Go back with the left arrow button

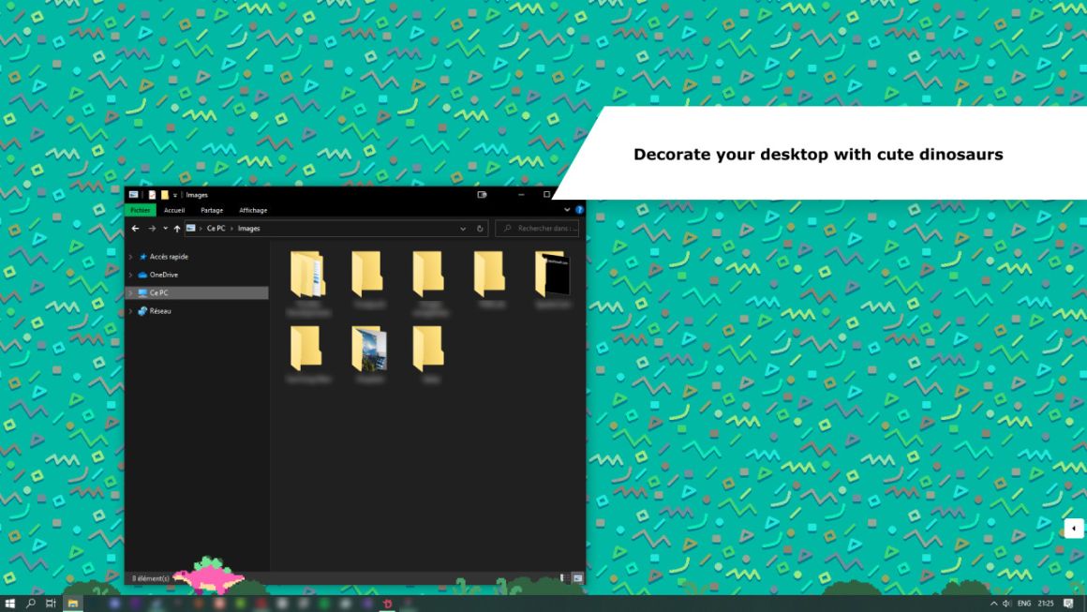coord(135,228)
